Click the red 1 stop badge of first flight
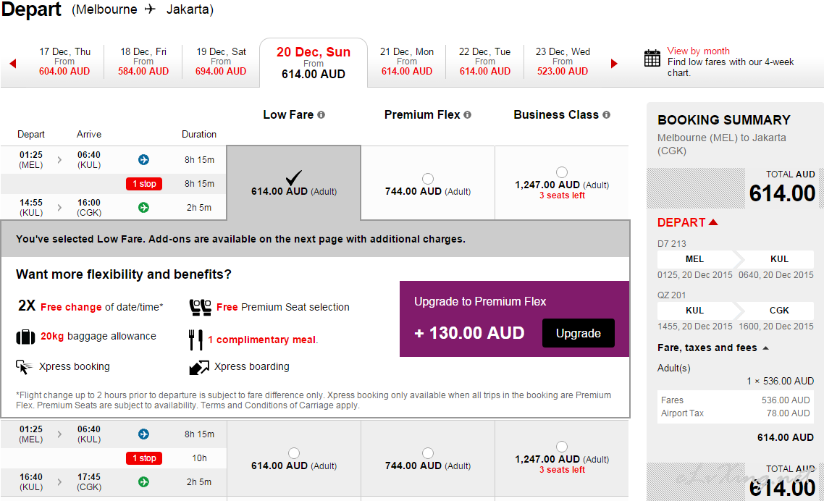The image size is (824, 501). tap(143, 184)
